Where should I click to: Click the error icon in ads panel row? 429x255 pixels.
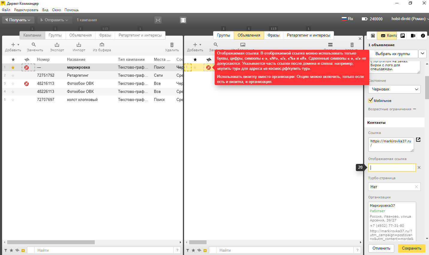(208, 67)
